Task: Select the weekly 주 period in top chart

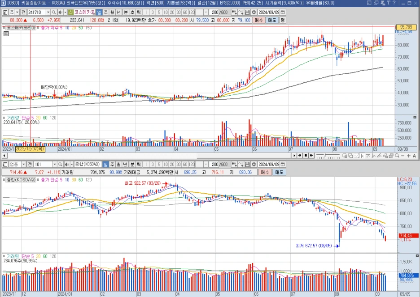Action: [105, 12]
